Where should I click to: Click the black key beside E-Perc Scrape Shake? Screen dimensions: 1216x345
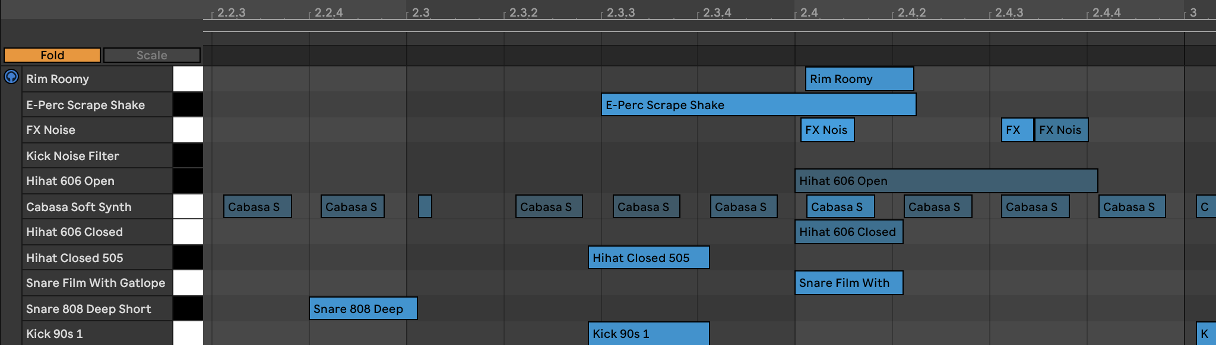188,105
